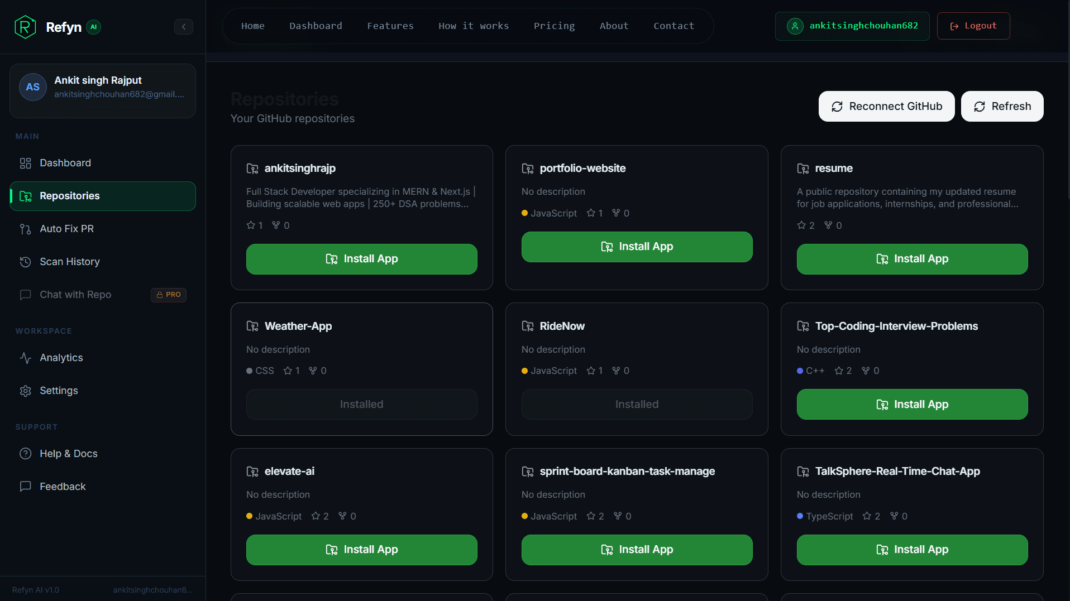Viewport: 1070px width, 601px height.
Task: Open the Feedback sidebar item
Action: coord(63,487)
